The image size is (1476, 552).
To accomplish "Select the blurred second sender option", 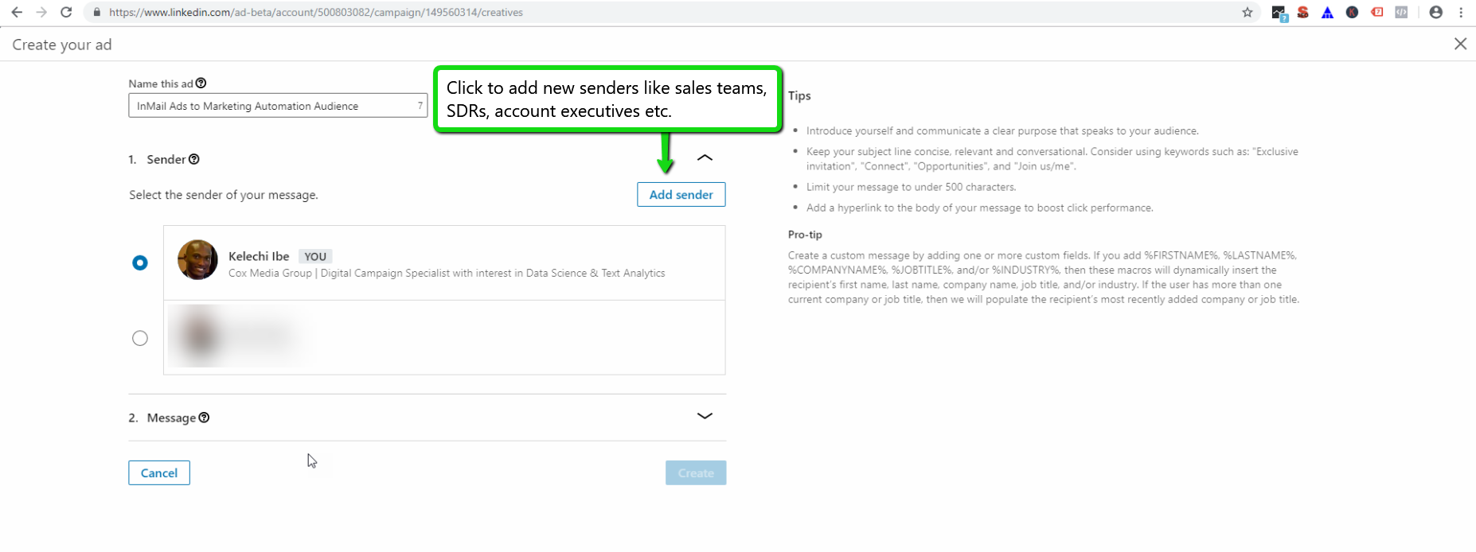I will click(x=140, y=337).
